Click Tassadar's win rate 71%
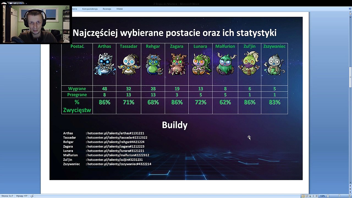This screenshot has width=352, height=198. click(128, 102)
